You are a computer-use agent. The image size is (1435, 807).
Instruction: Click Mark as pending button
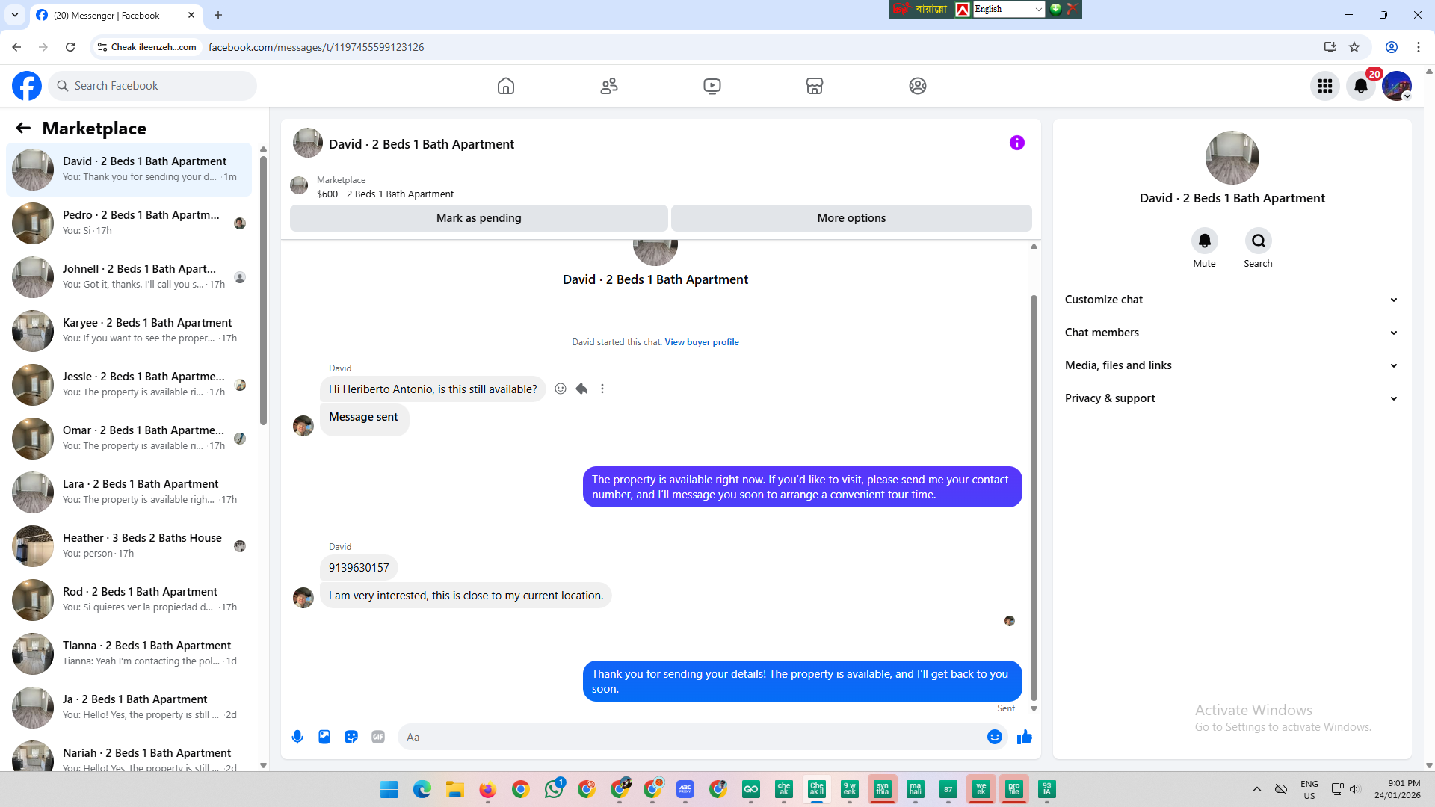tap(478, 218)
